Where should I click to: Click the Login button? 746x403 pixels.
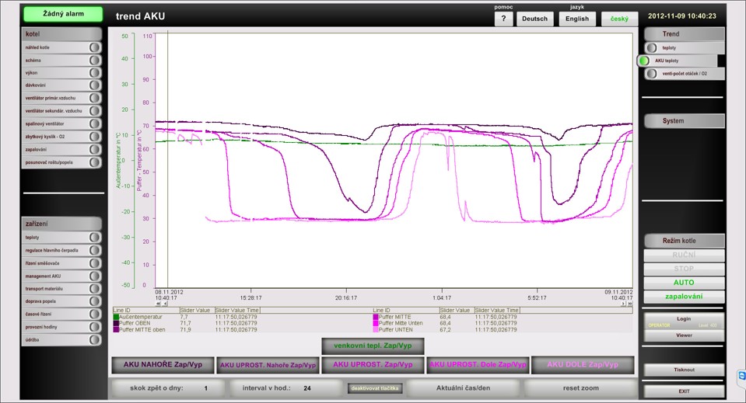pyautogui.click(x=684, y=321)
